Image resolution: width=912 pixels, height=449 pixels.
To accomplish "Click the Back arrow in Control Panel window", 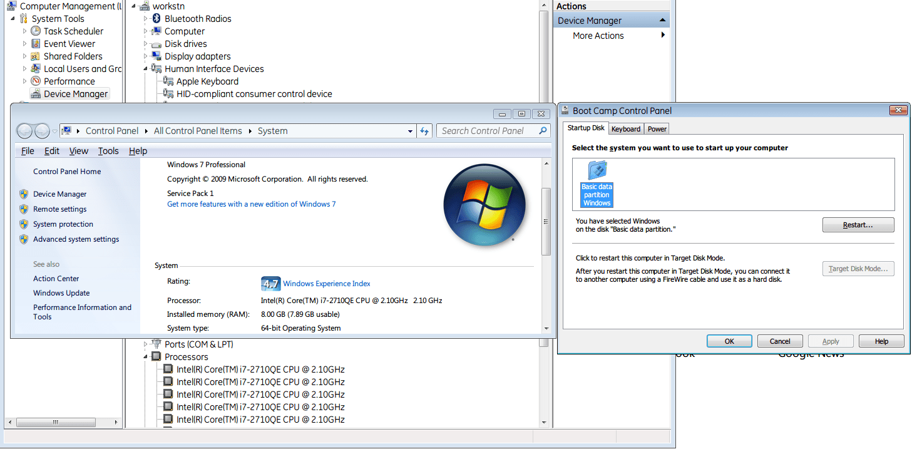I will [x=24, y=131].
